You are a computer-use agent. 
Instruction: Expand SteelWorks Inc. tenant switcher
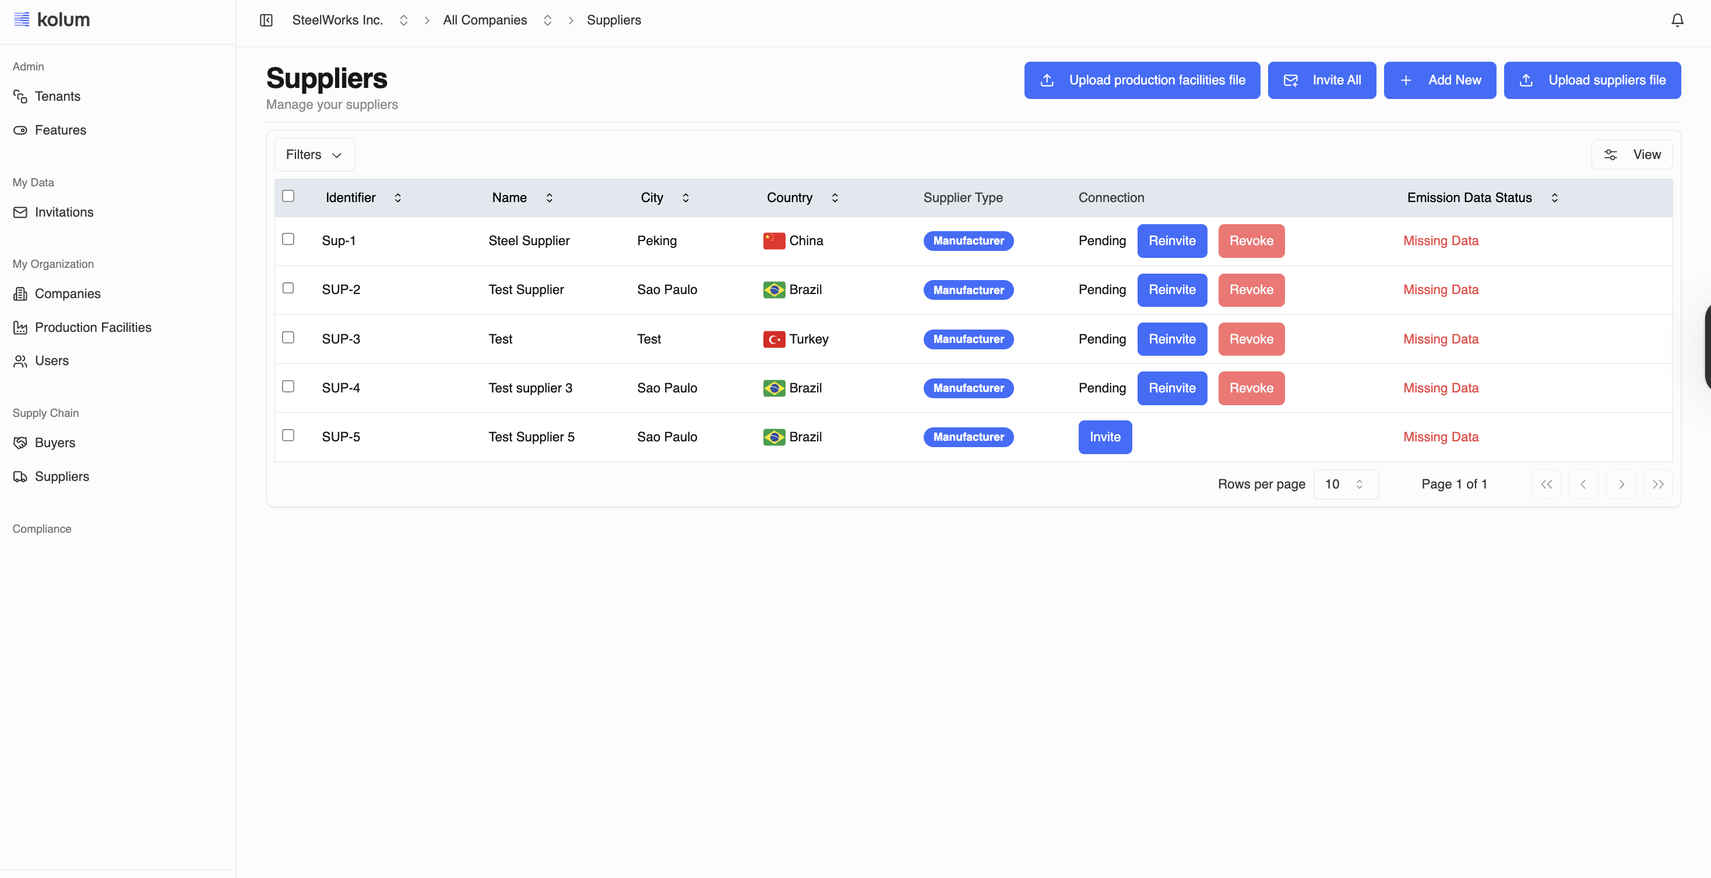coord(403,20)
